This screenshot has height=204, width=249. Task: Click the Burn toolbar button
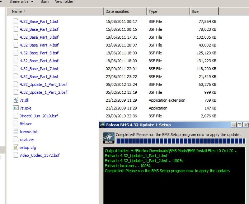[x=44, y=2]
